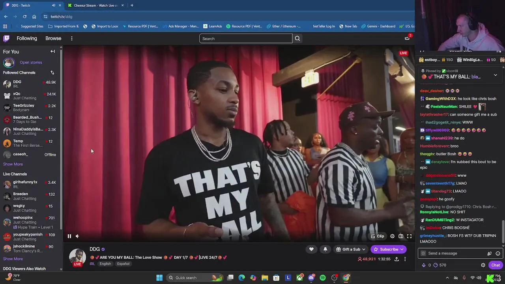Image resolution: width=505 pixels, height=284 pixels.
Task: Reload the page
Action: 24,17
